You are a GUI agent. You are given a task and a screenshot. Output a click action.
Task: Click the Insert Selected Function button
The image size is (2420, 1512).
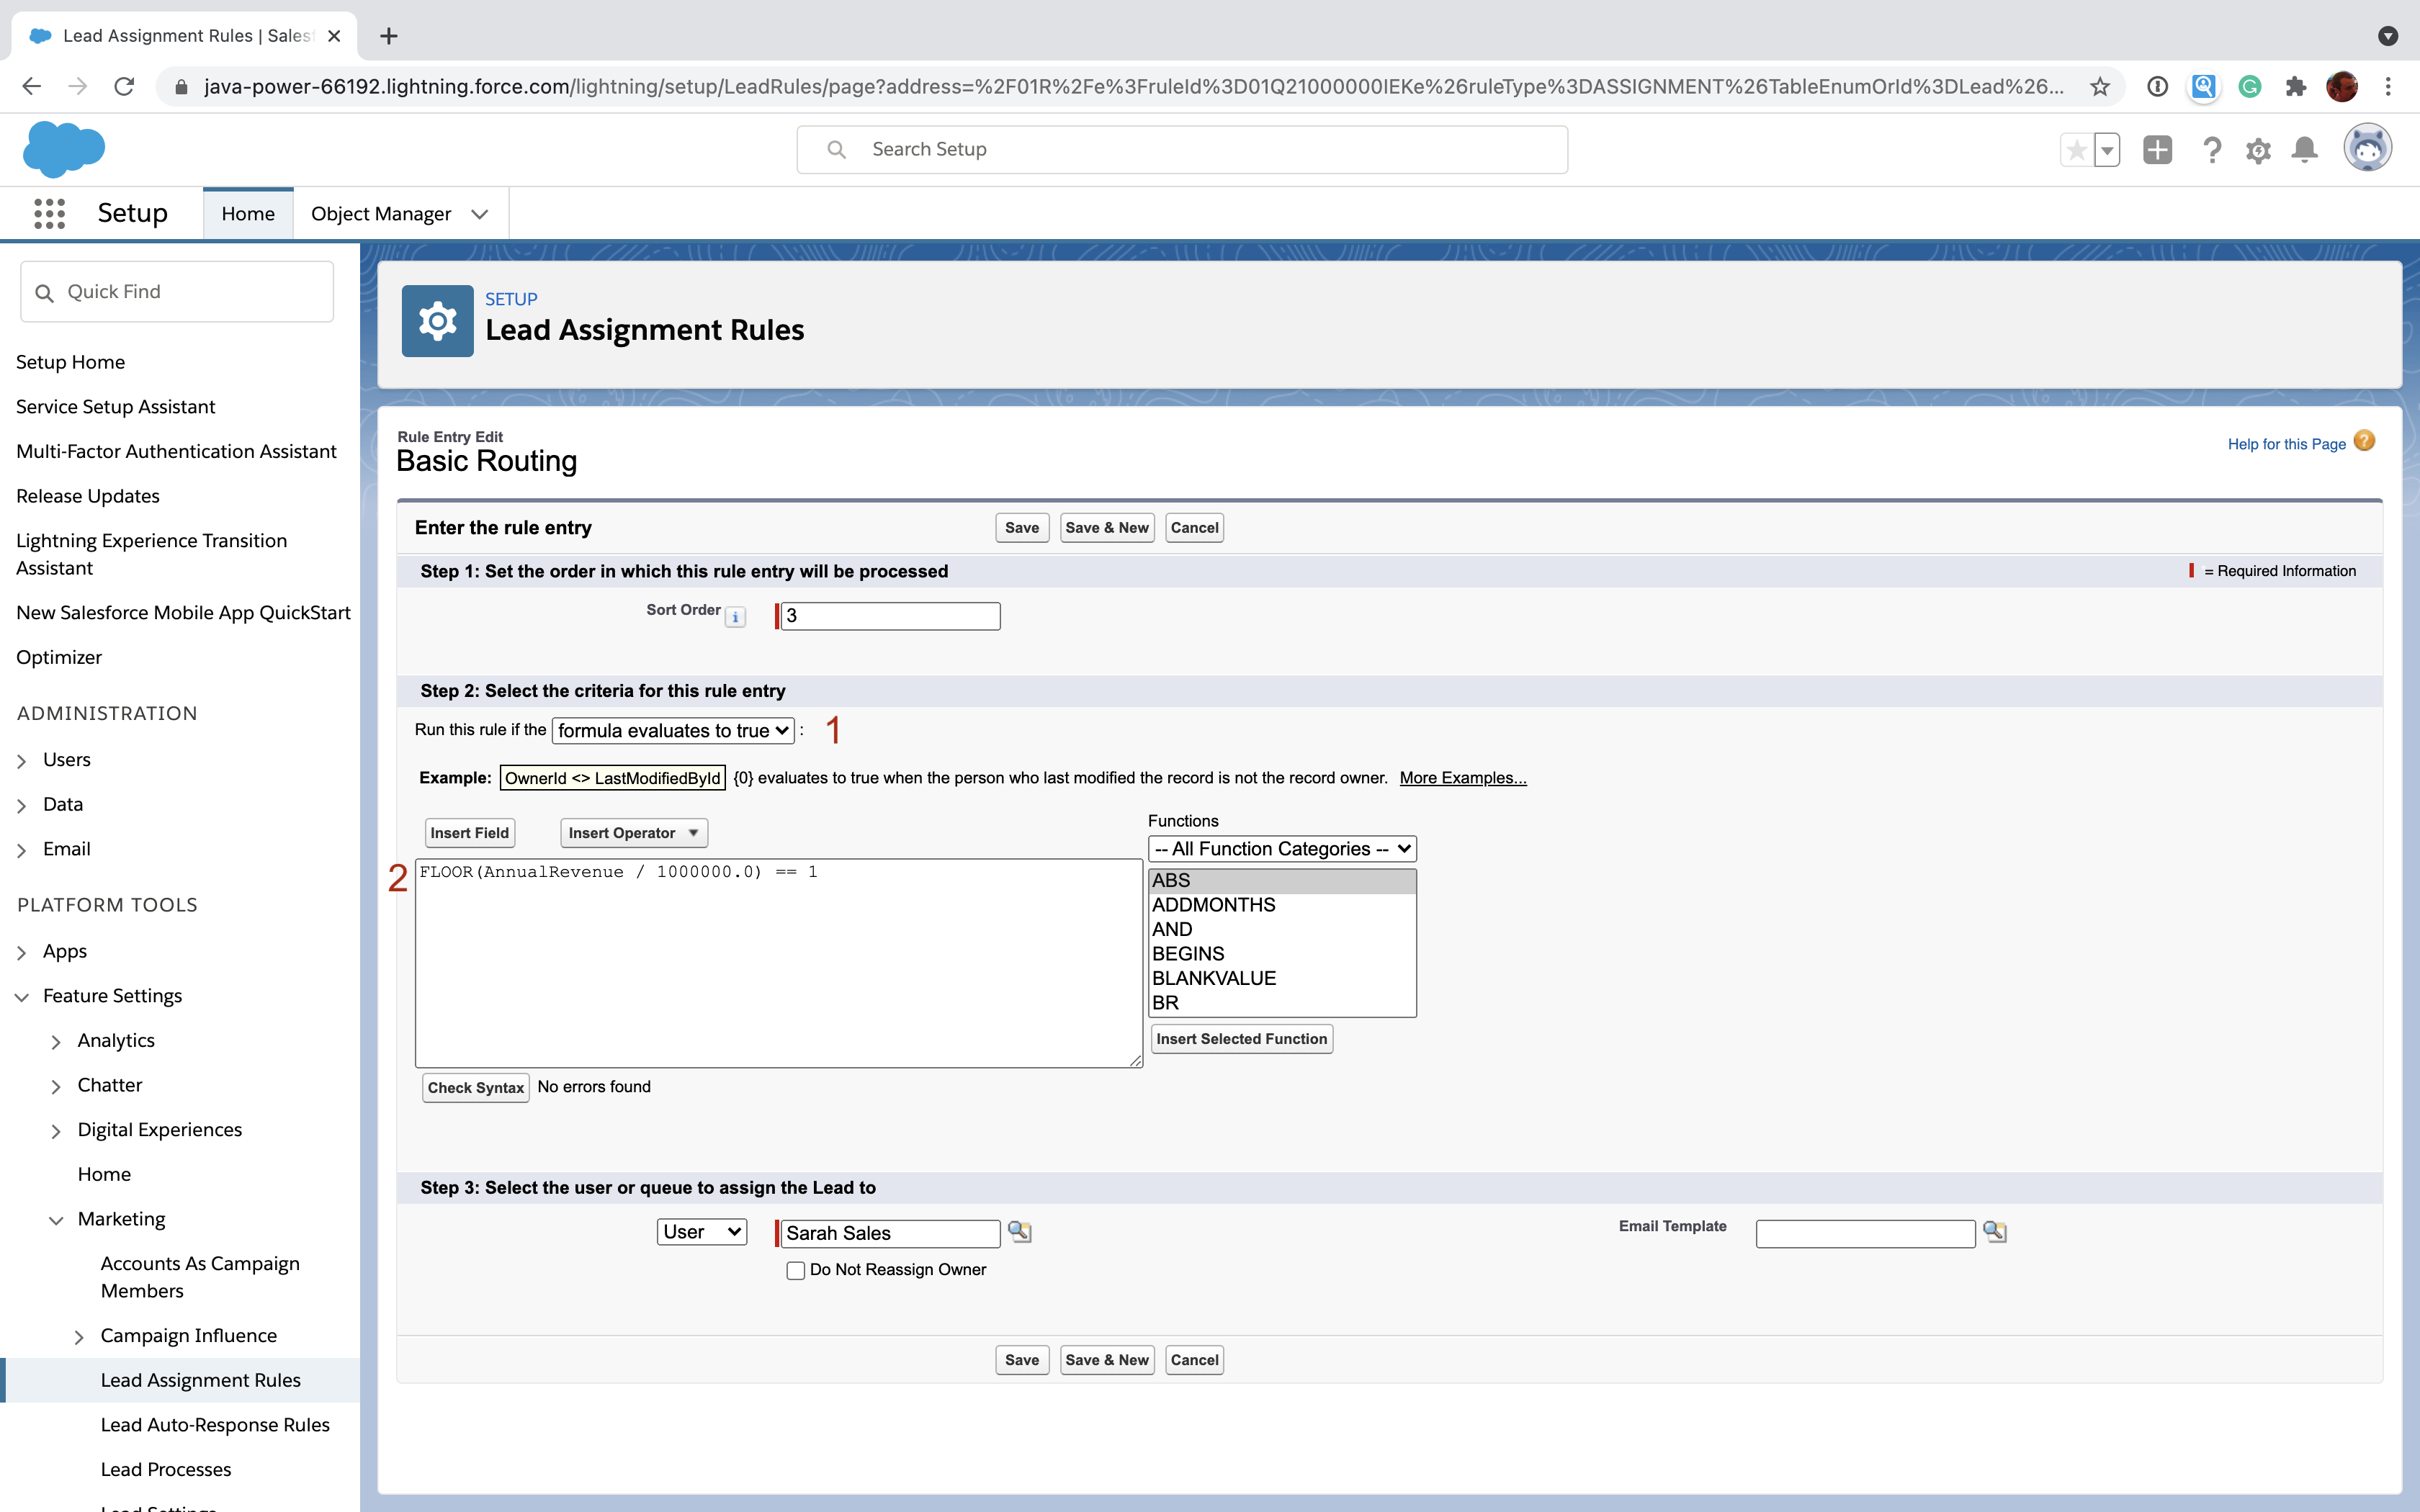click(x=1240, y=1038)
